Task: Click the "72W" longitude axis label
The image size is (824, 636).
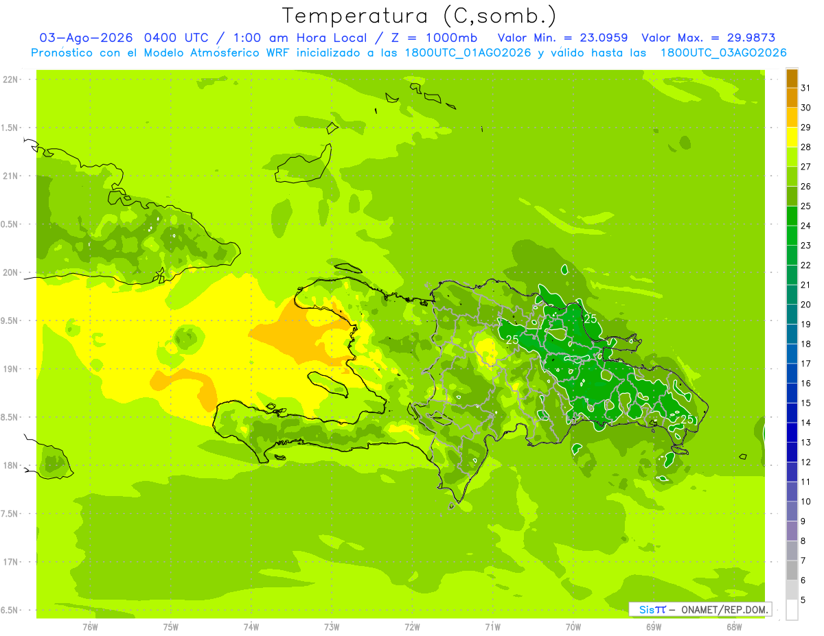Action: click(412, 627)
